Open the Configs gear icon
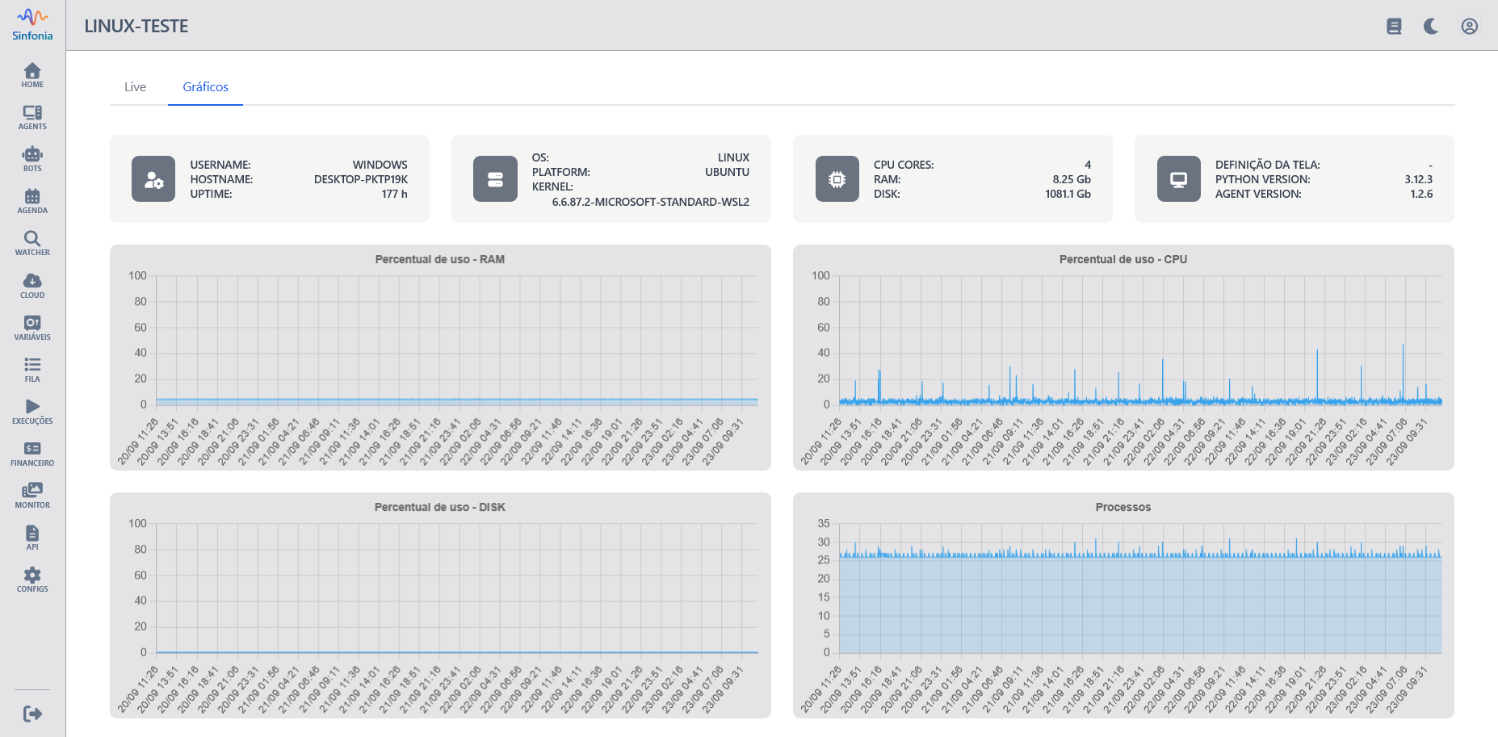Viewport: 1498px width, 737px height. click(32, 579)
